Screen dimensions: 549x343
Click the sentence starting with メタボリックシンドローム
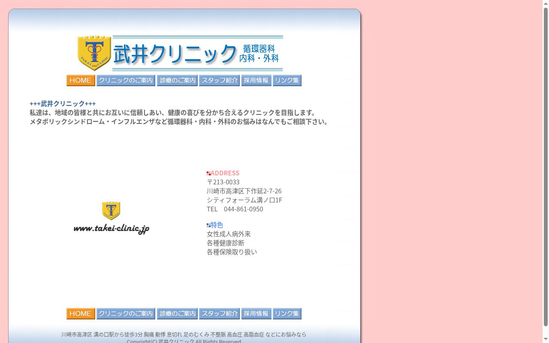[180, 121]
